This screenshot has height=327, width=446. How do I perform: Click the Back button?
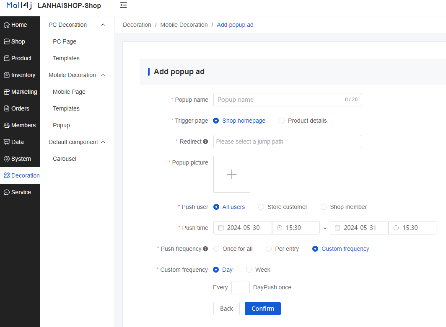pyautogui.click(x=226, y=309)
